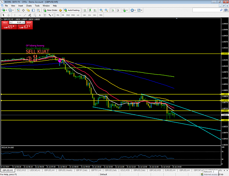
Task: Toggle chart Auto Scroll
Action: pos(113,10)
